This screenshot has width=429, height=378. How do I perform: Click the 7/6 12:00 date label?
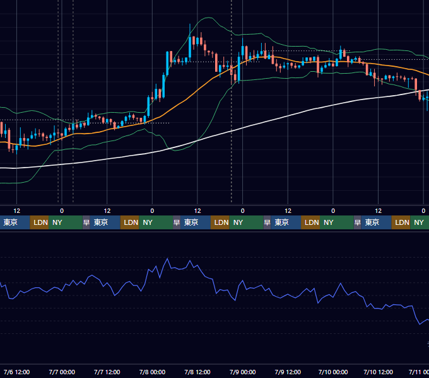[16, 372]
